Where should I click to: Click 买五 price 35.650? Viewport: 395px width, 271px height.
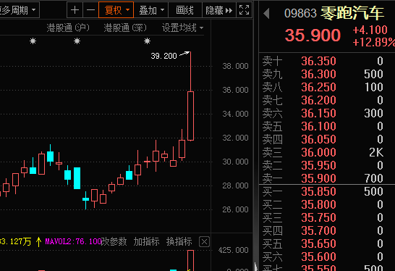point(318,243)
